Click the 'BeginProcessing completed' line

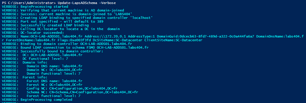(37, 100)
